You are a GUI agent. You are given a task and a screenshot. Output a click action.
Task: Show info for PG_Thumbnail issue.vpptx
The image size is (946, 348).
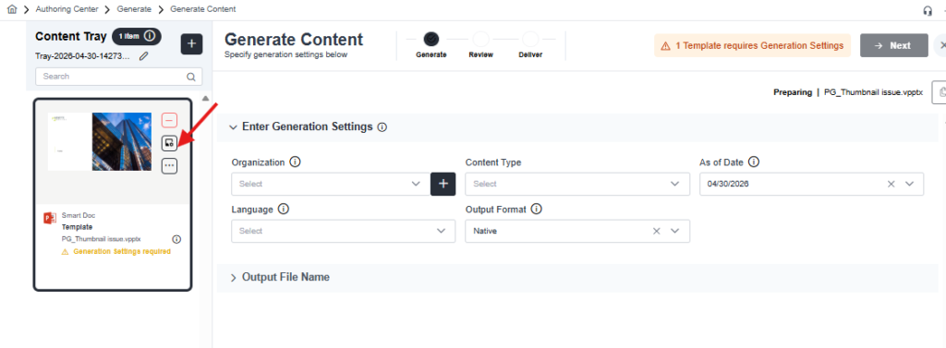(x=176, y=239)
